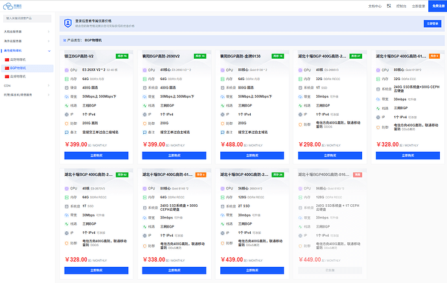This screenshot has height=283, width=447.
Task: Click 登录后查看专属优惠价格 banner heading
Action: pyautogui.click(x=93, y=21)
